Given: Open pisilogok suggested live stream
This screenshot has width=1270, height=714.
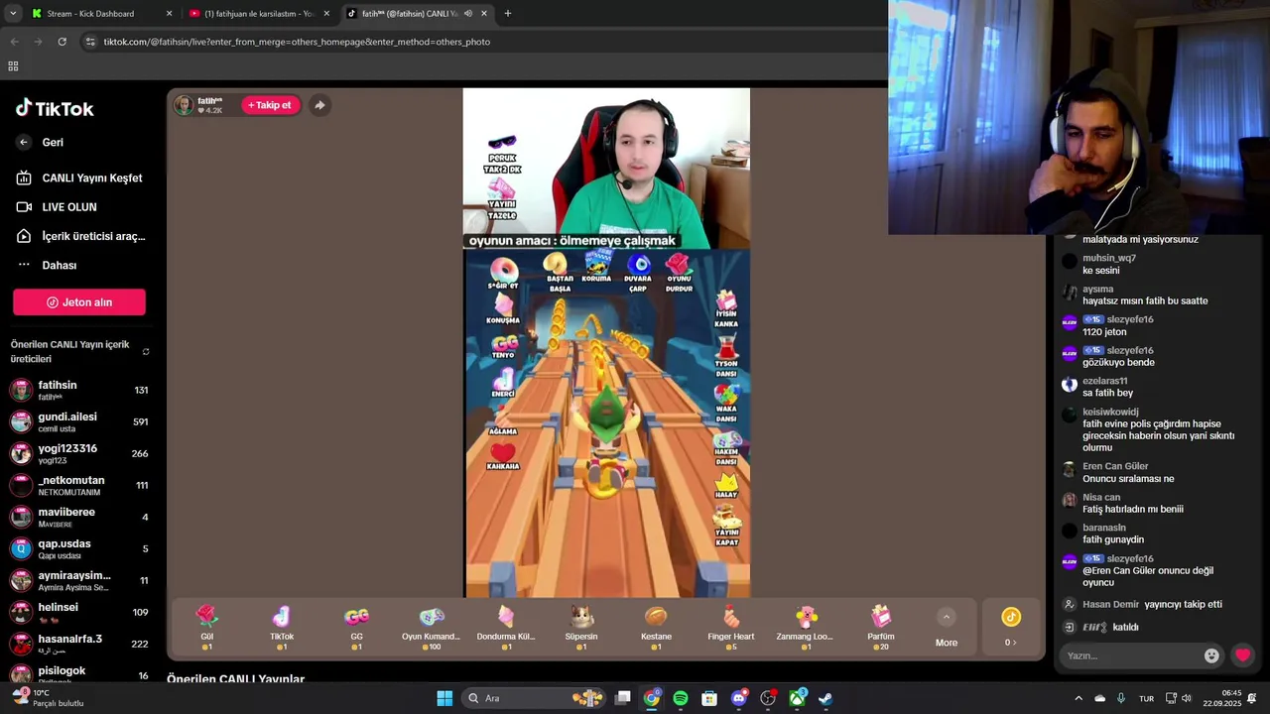Looking at the screenshot, I should tap(79, 673).
